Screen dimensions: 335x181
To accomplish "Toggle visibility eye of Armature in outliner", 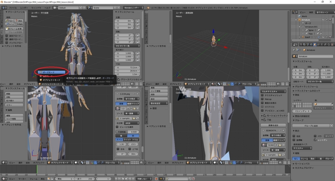I will [323, 20].
